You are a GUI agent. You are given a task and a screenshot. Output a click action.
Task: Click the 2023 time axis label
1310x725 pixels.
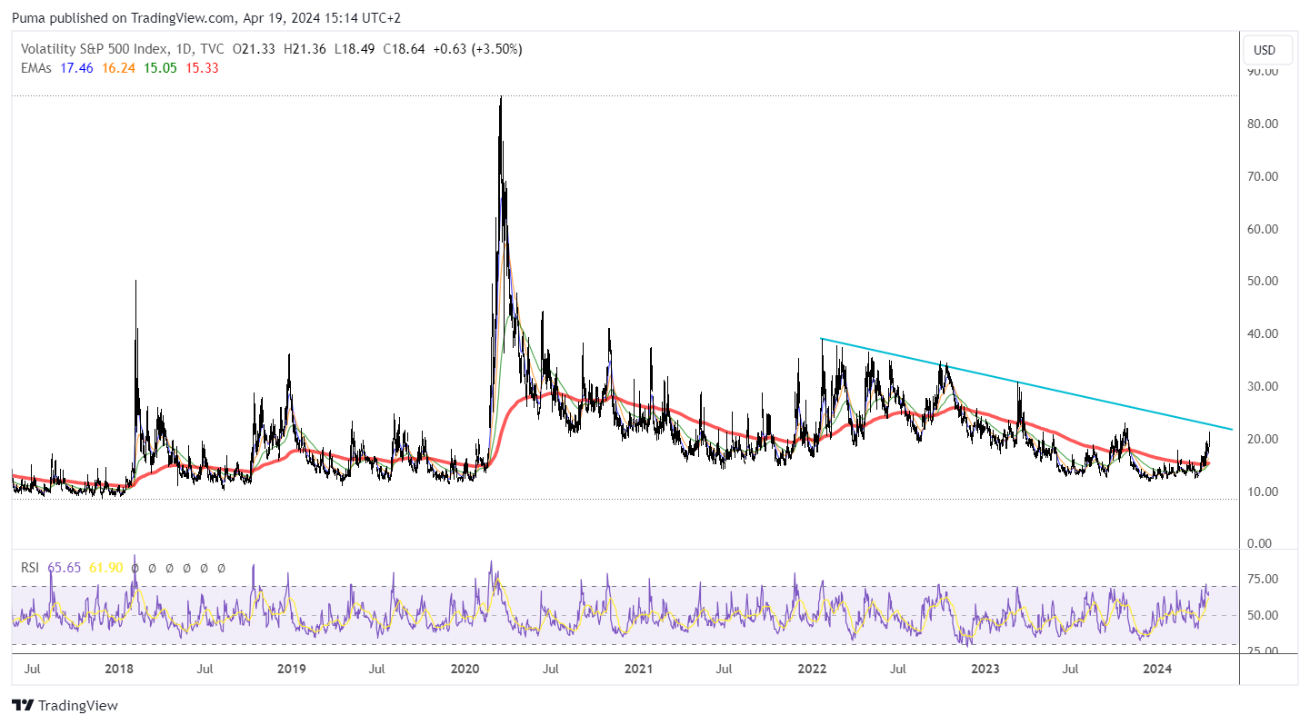point(985,670)
